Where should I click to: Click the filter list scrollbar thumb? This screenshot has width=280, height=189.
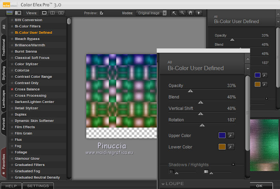(69, 21)
